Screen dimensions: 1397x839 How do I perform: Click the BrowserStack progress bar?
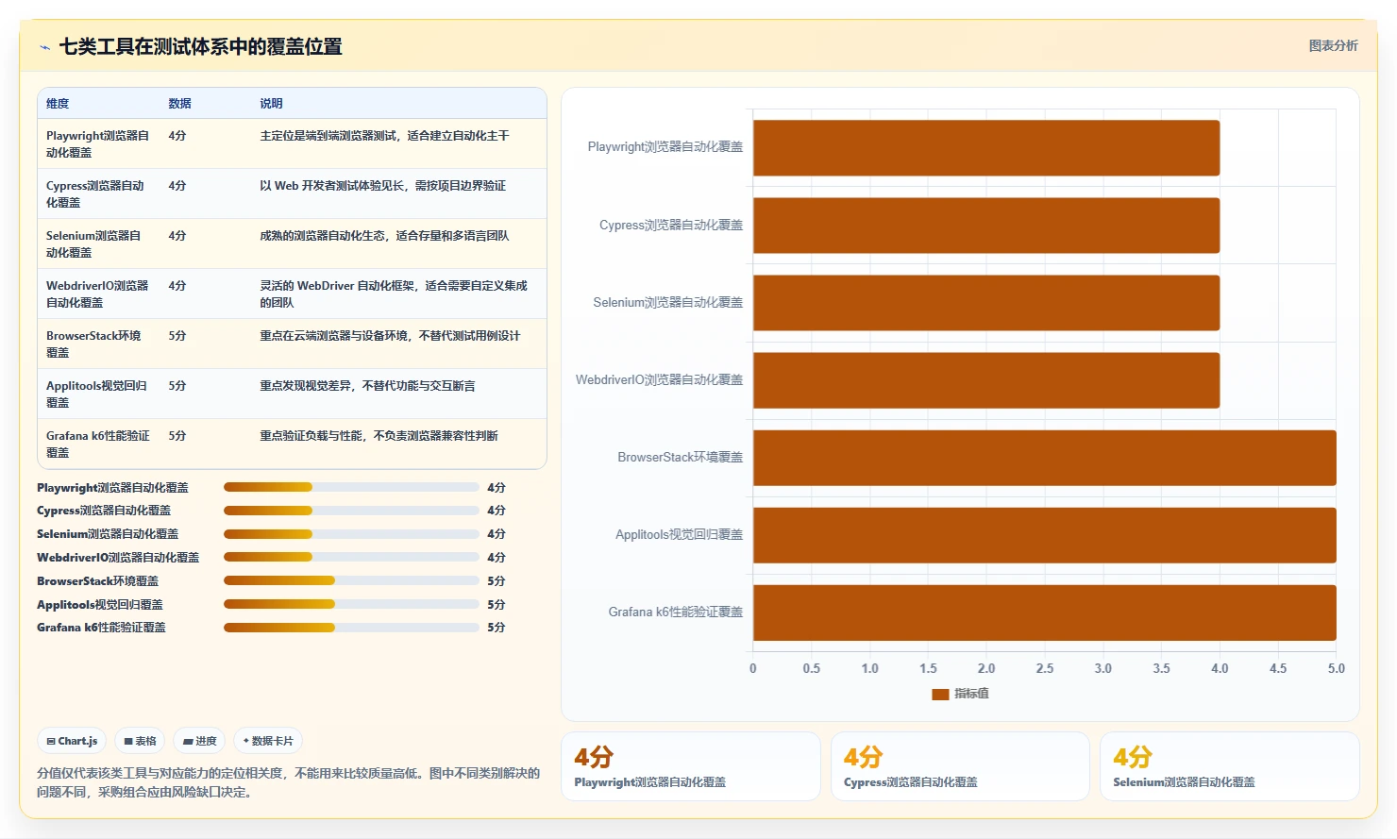(x=351, y=580)
